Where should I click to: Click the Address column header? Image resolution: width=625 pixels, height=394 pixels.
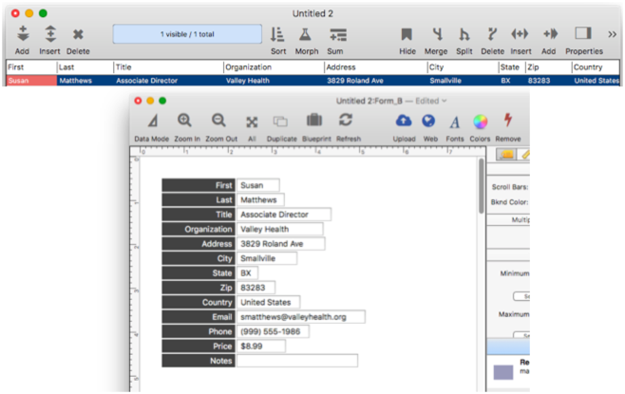(x=376, y=67)
